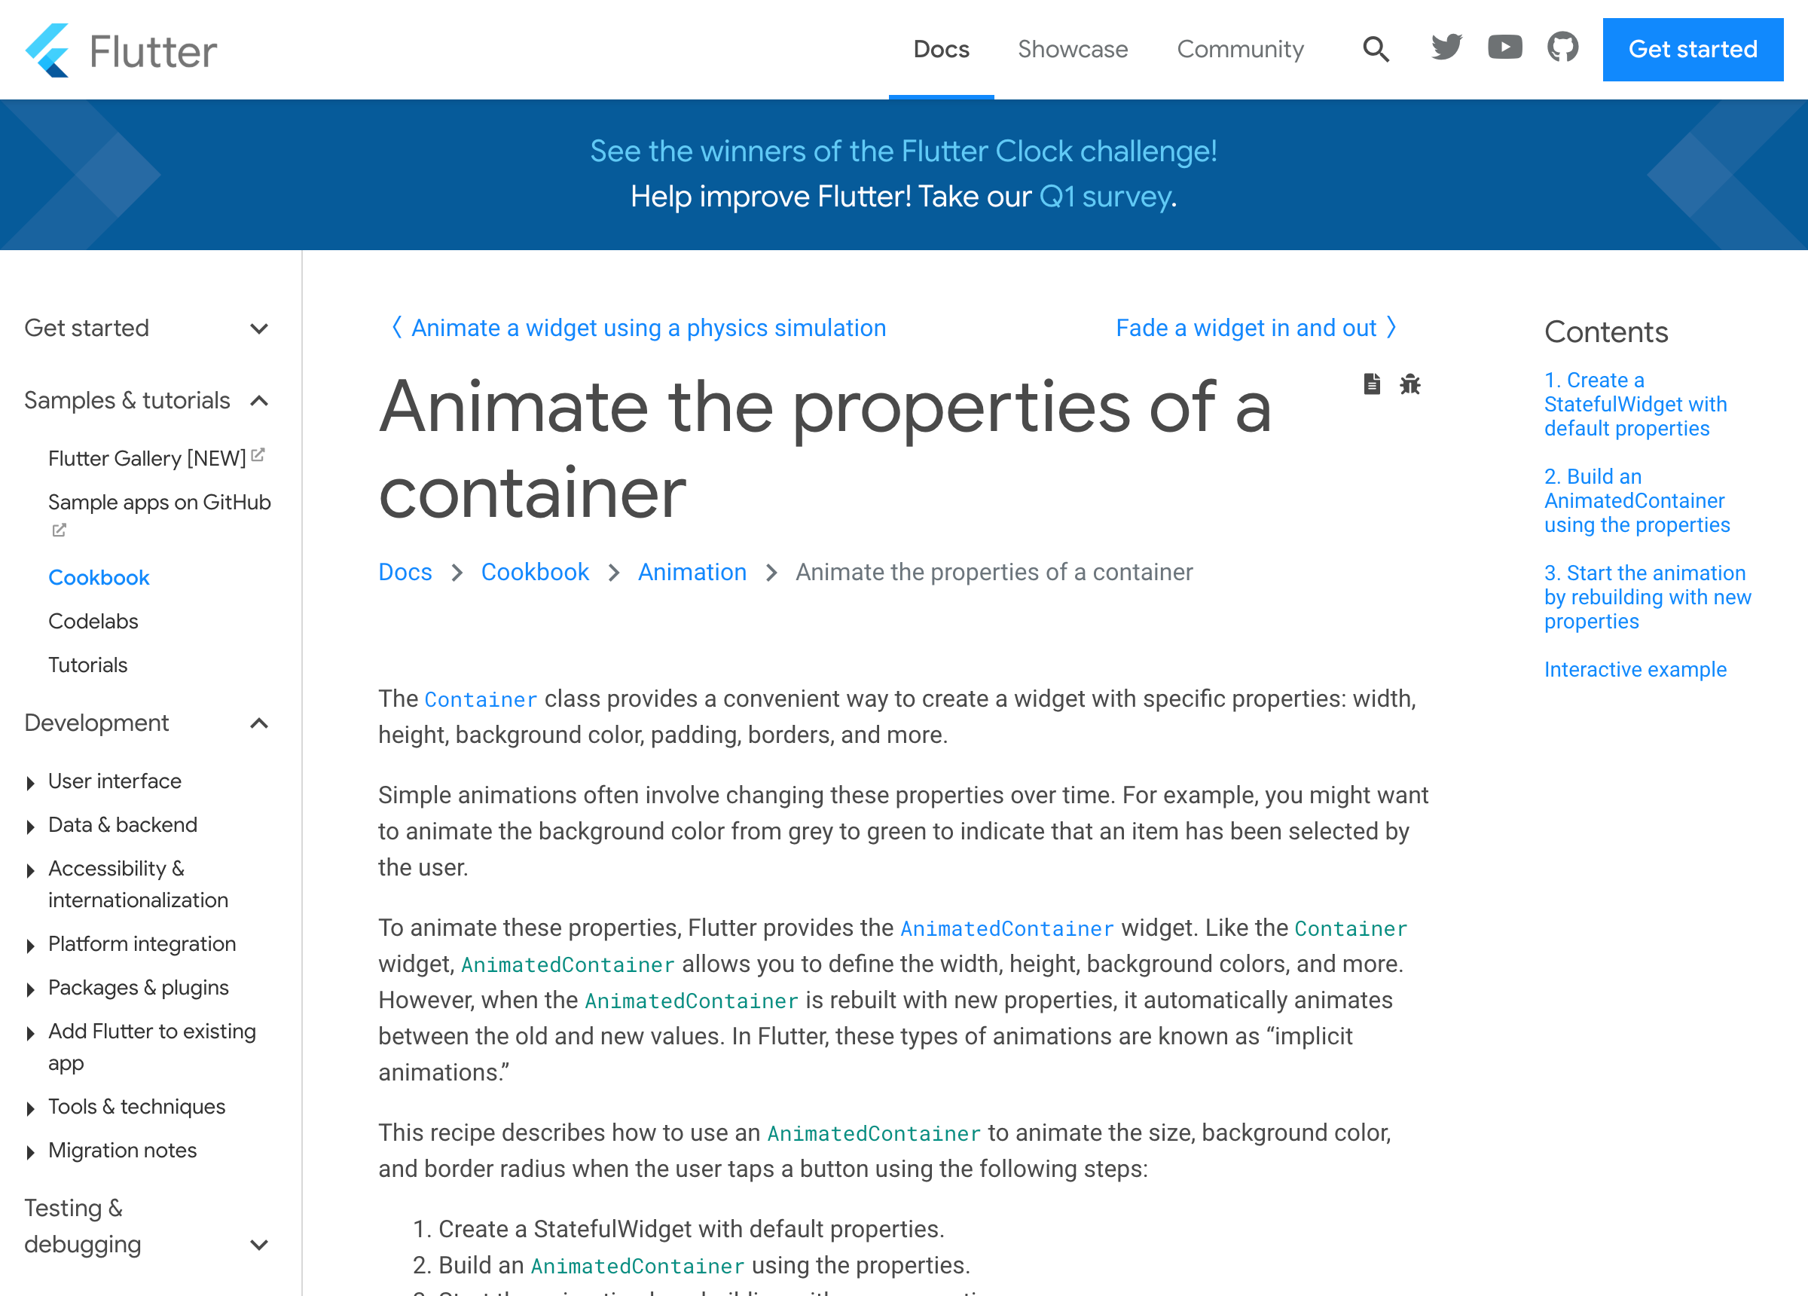Open Flutter's Twitter profile icon
This screenshot has height=1296, width=1808.
point(1446,48)
